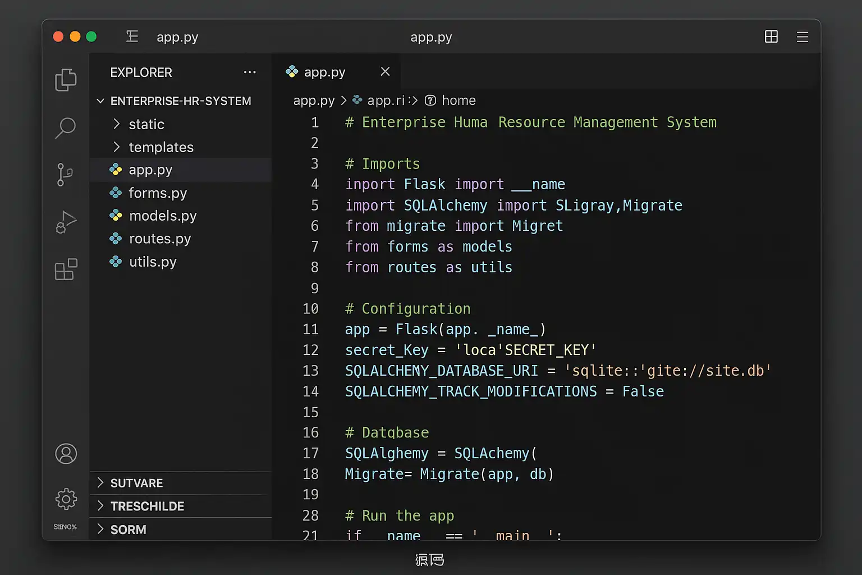The height and width of the screenshot is (575, 862).
Task: Open the Search magnifier in activity bar
Action: pyautogui.click(x=66, y=127)
